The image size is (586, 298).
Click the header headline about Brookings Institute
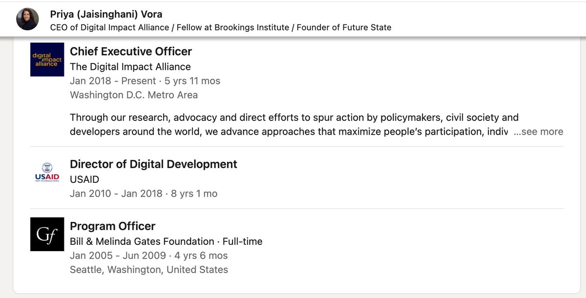click(x=221, y=27)
